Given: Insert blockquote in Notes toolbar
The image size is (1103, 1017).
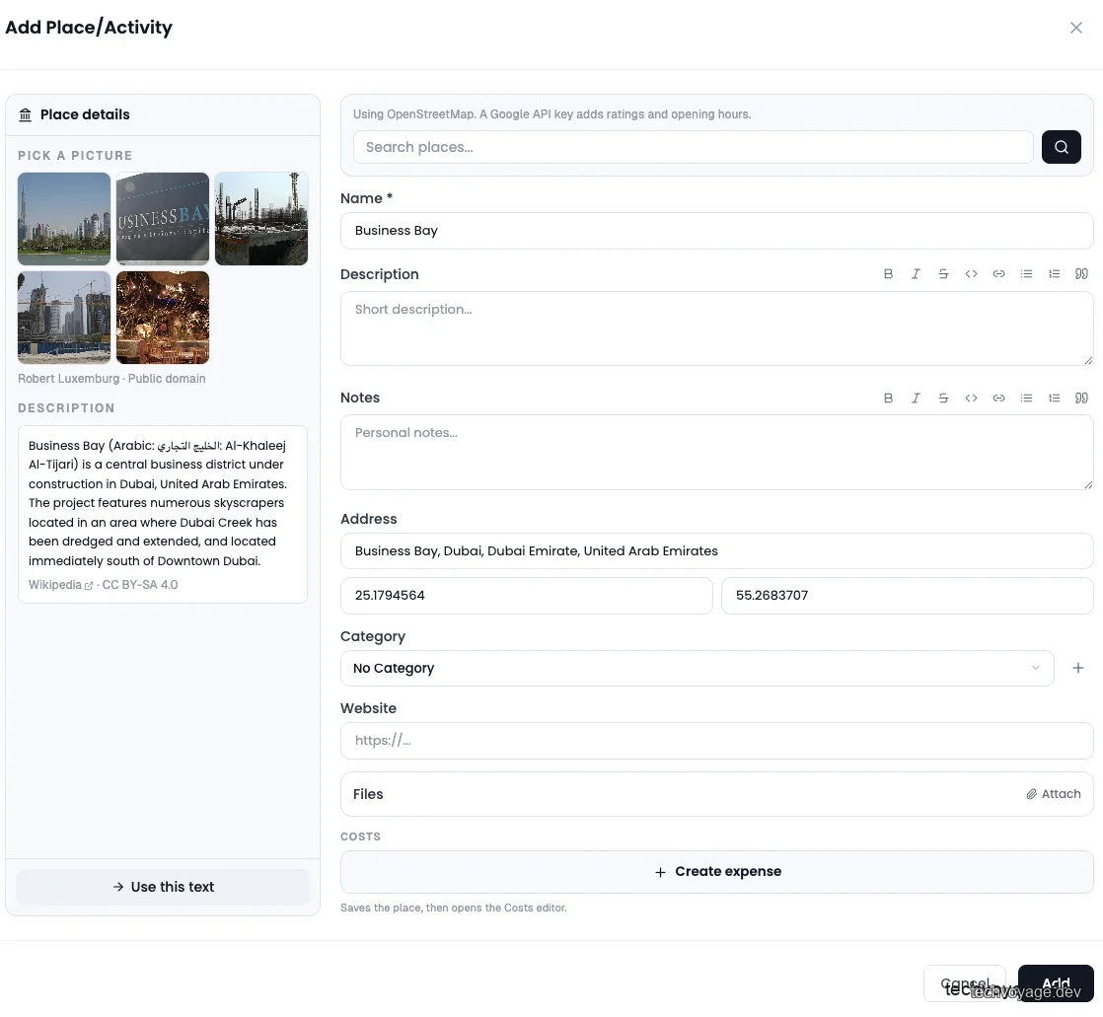Looking at the screenshot, I should coord(1081,399).
